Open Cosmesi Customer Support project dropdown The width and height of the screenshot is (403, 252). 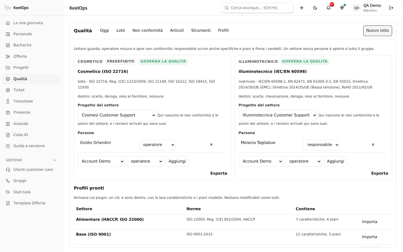117,115
